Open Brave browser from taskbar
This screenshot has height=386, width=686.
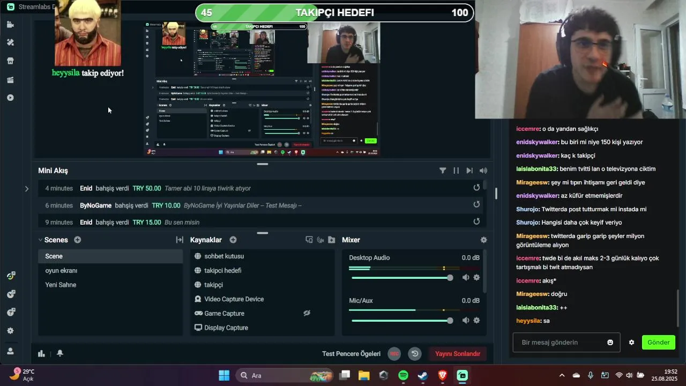(x=443, y=375)
